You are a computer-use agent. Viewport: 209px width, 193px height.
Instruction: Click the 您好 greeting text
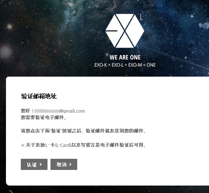(26, 111)
